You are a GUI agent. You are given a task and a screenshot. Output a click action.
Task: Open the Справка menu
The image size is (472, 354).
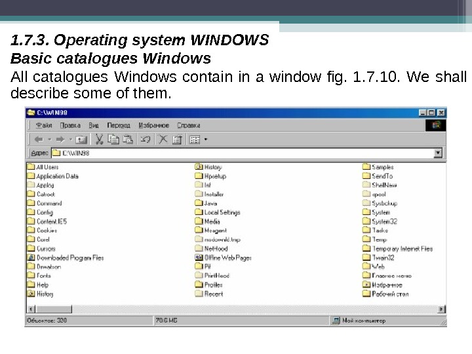pos(189,125)
